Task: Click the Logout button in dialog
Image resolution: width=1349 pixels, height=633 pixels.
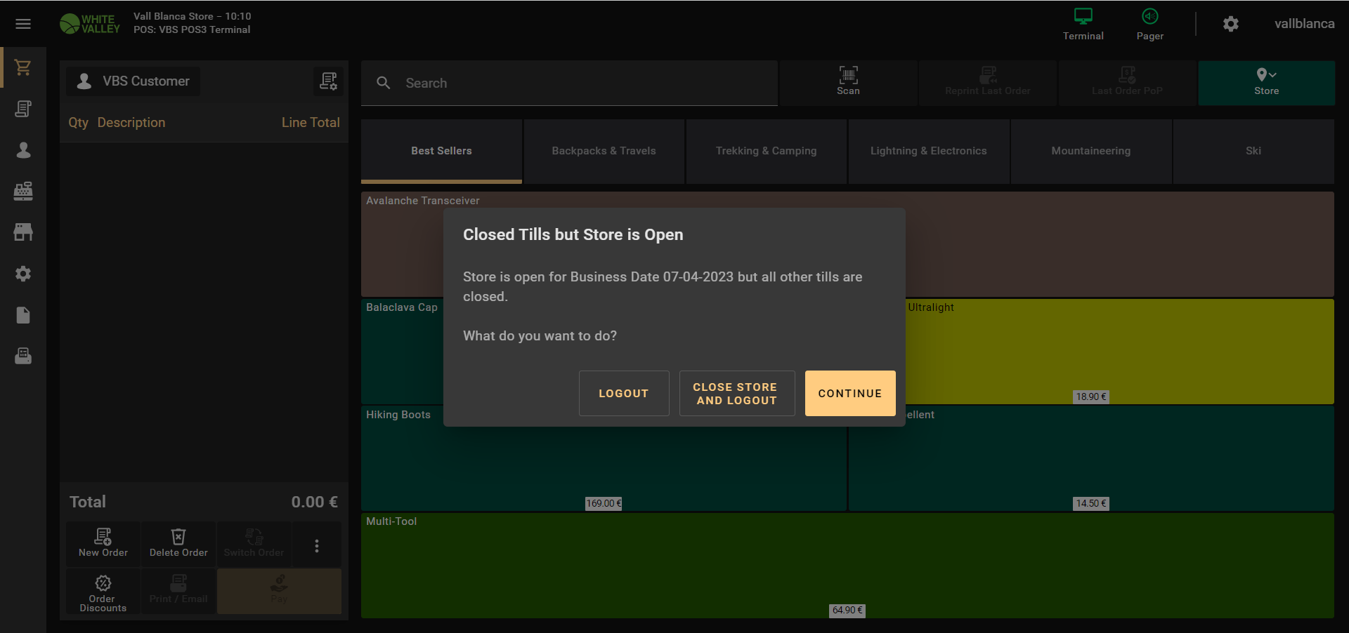Action: pos(624,393)
